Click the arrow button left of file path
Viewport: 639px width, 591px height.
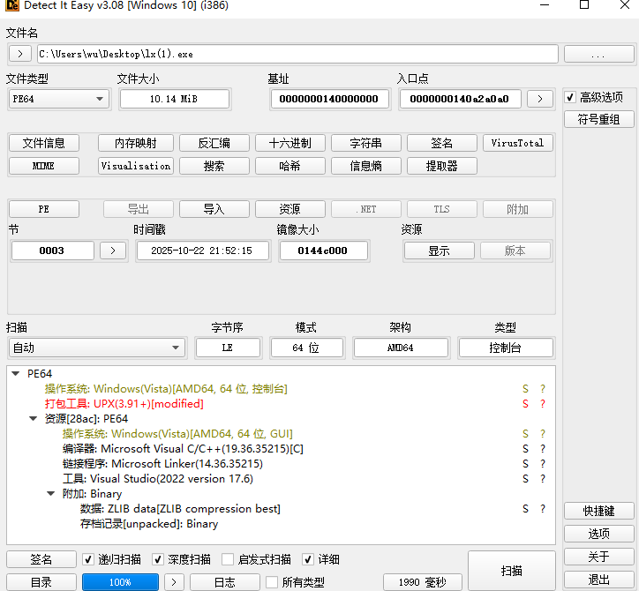click(x=20, y=54)
